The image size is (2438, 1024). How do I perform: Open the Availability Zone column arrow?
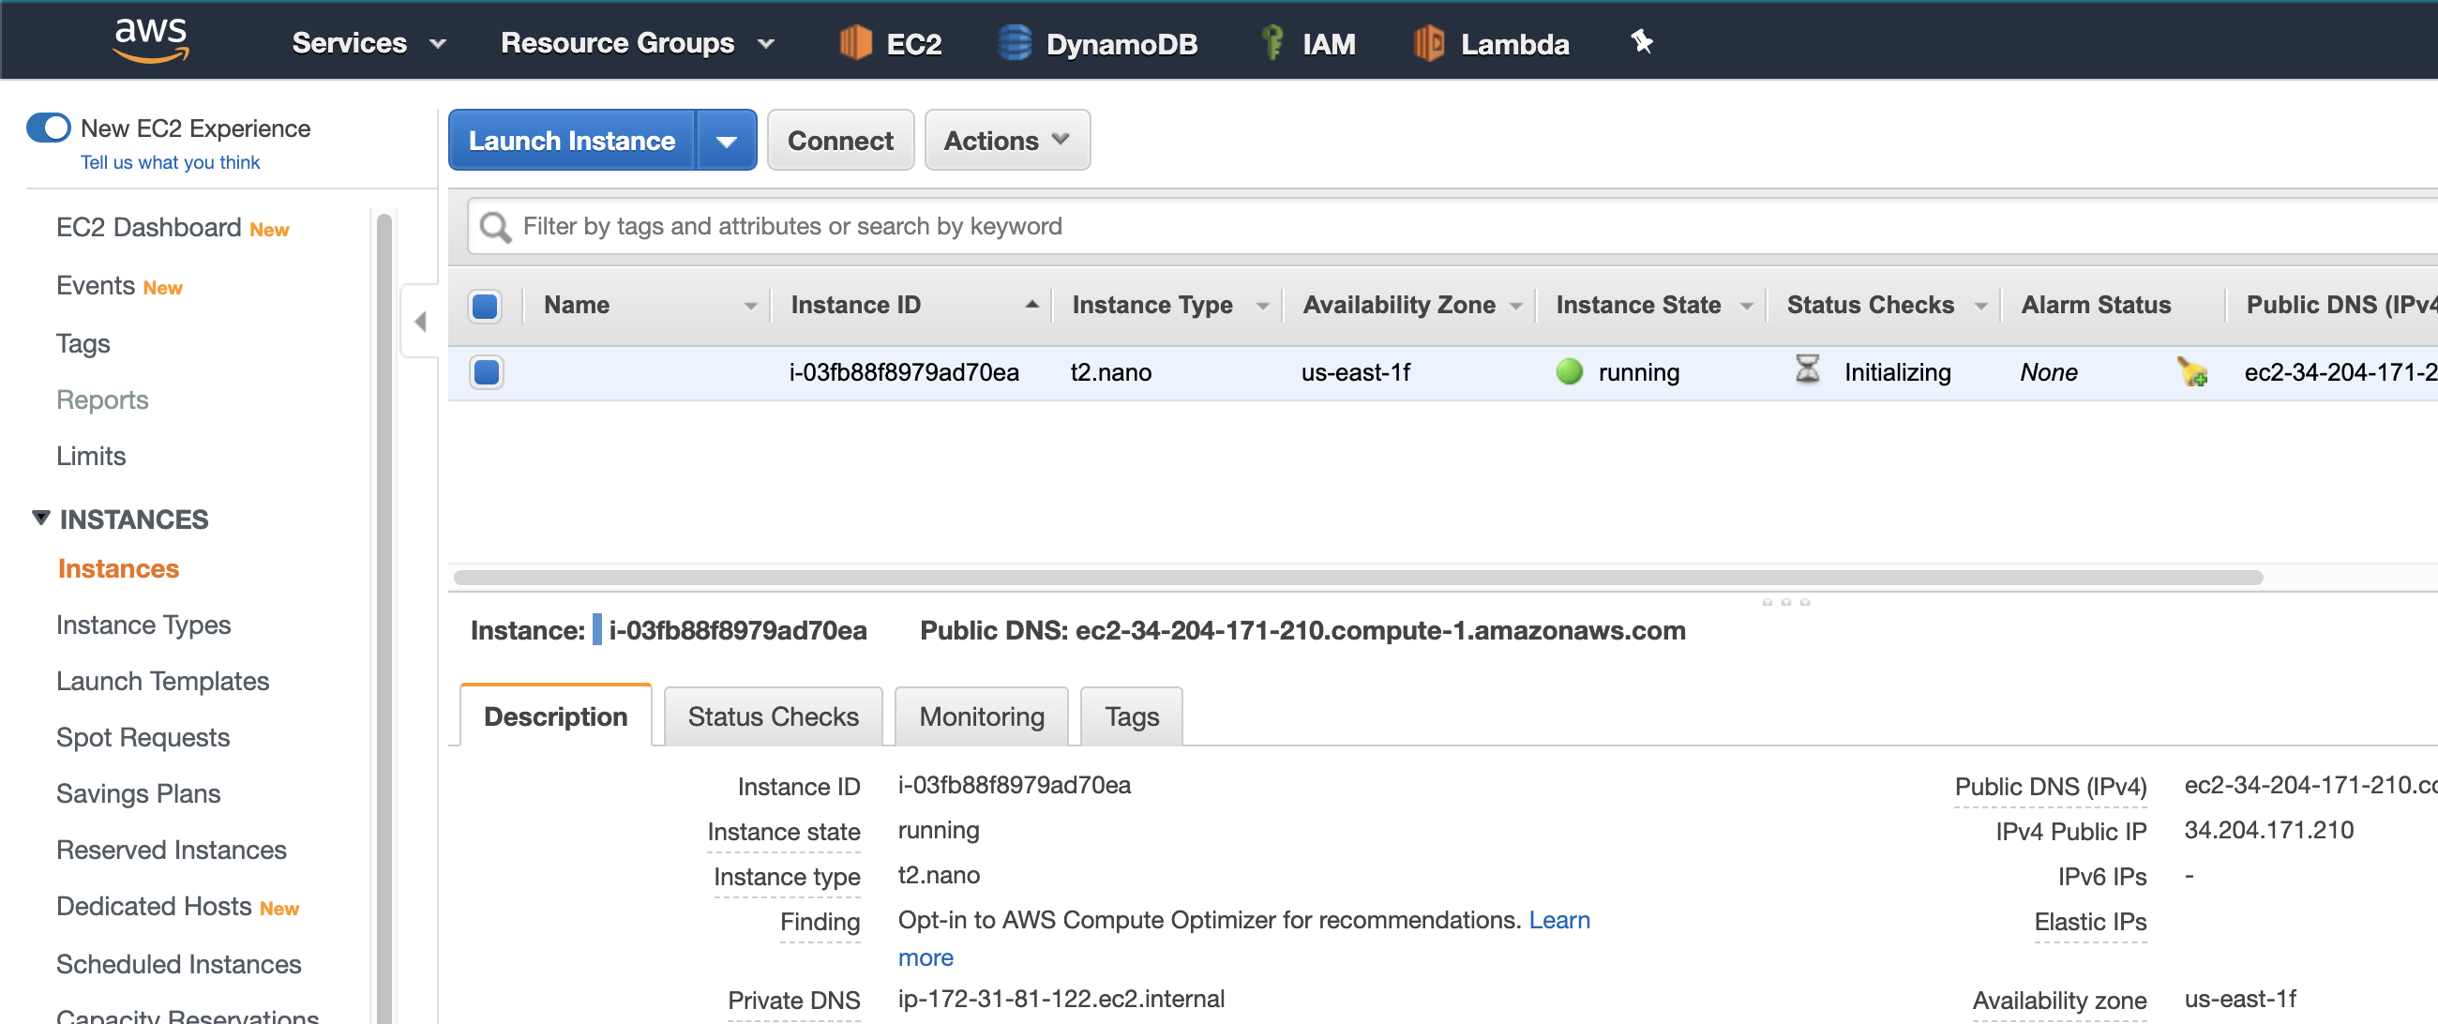[x=1516, y=306]
